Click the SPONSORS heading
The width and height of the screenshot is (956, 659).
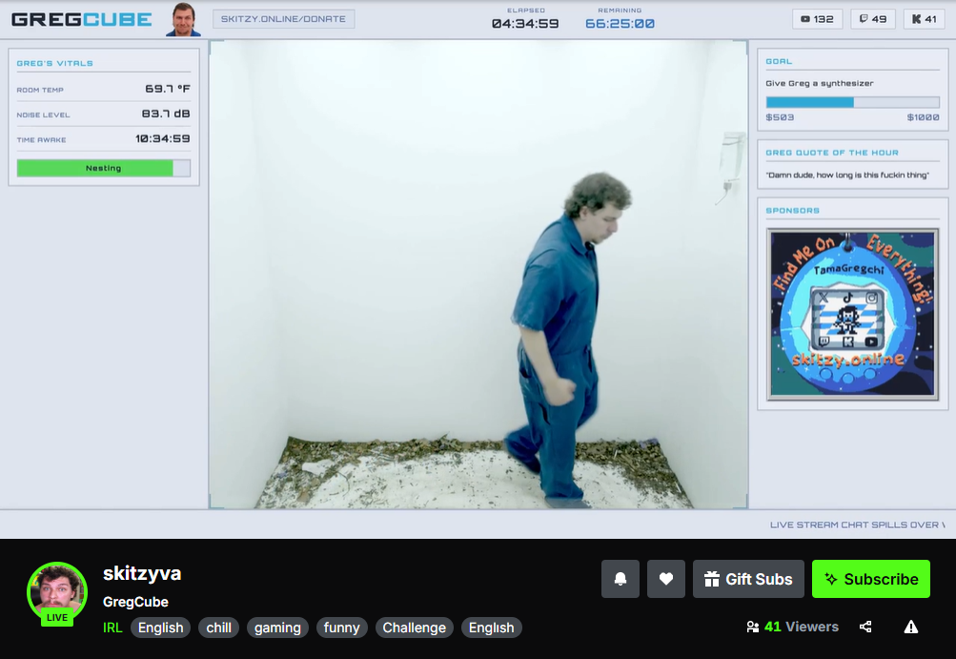(793, 211)
